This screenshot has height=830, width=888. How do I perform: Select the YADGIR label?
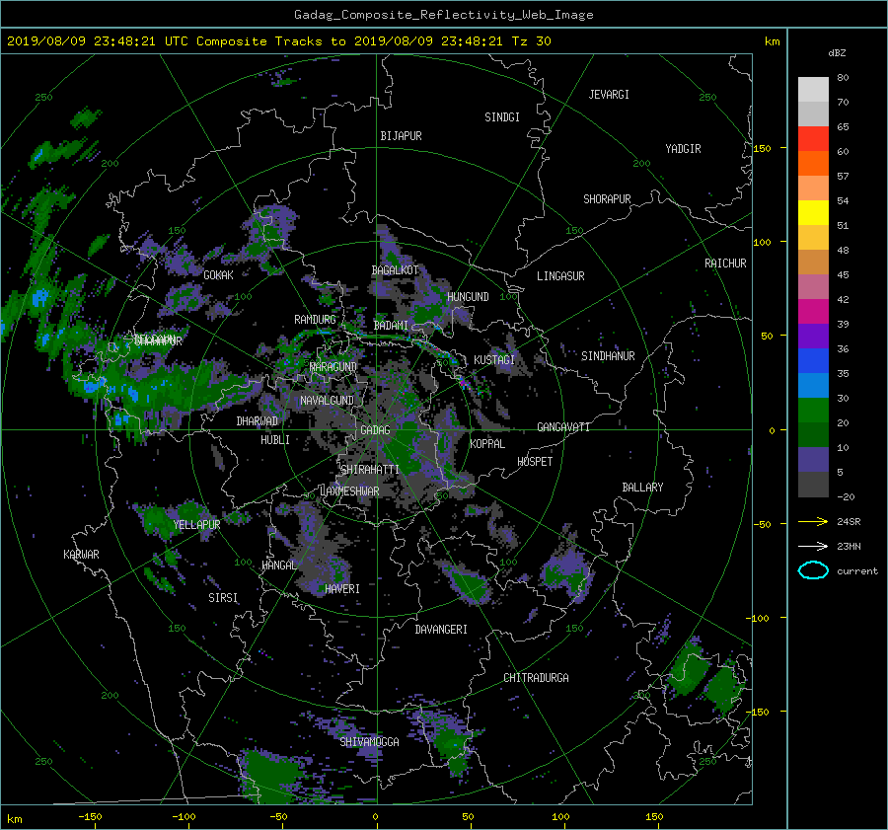click(683, 149)
